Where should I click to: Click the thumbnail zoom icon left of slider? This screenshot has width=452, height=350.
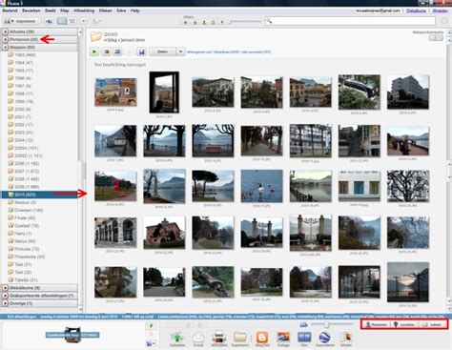pyautogui.click(x=303, y=324)
